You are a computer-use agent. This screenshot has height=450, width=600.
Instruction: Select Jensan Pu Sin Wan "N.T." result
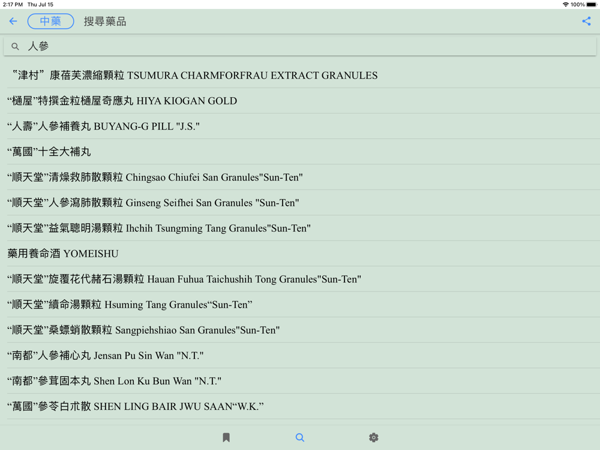300,355
